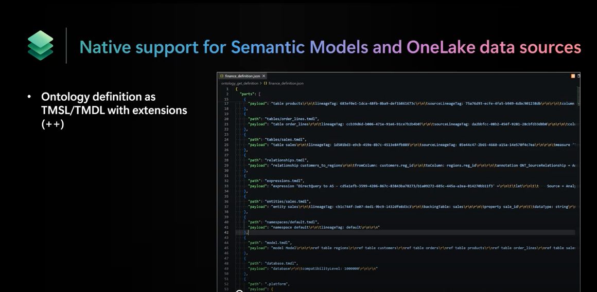Click the path ".platform" line

click(x=269, y=284)
